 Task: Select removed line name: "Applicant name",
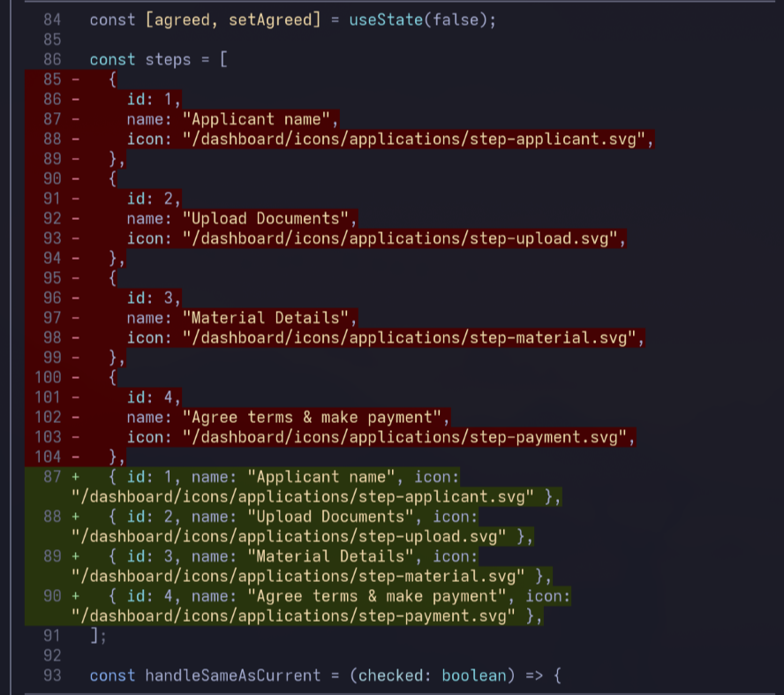click(x=232, y=119)
